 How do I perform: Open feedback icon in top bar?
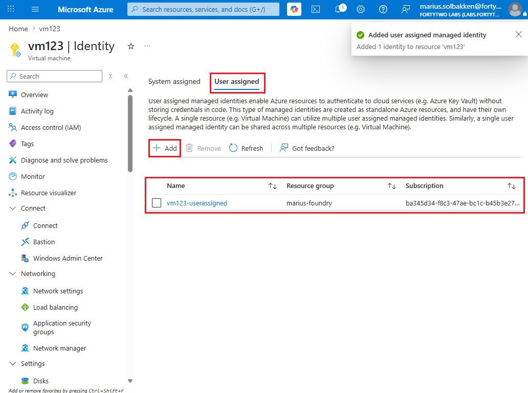(x=405, y=9)
